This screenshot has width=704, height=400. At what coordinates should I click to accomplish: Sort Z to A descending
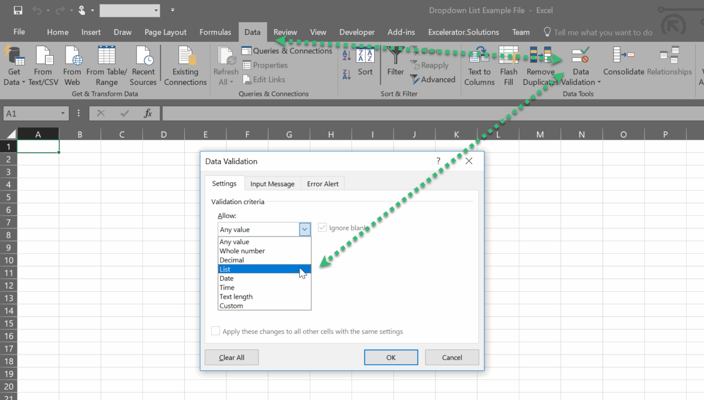[x=347, y=75]
